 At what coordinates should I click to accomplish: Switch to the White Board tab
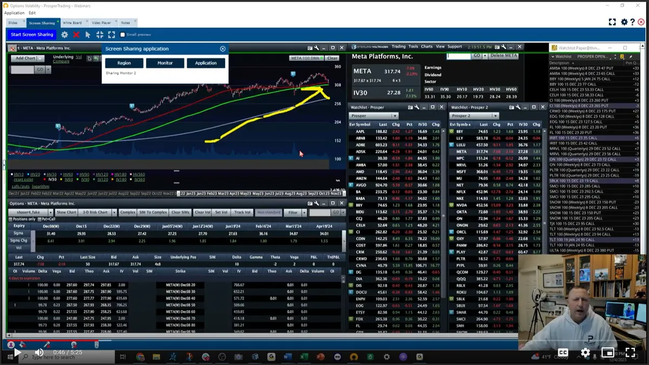pos(72,23)
